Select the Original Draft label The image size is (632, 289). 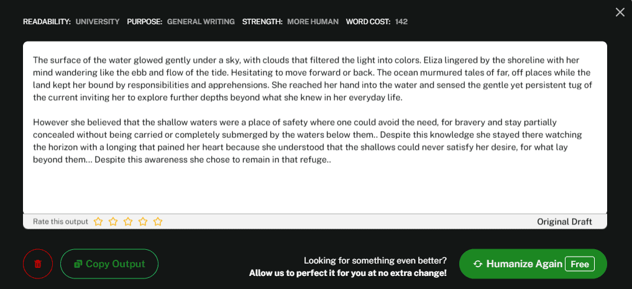pos(564,222)
